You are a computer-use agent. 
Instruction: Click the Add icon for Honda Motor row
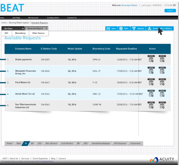pyautogui.click(x=151, y=95)
